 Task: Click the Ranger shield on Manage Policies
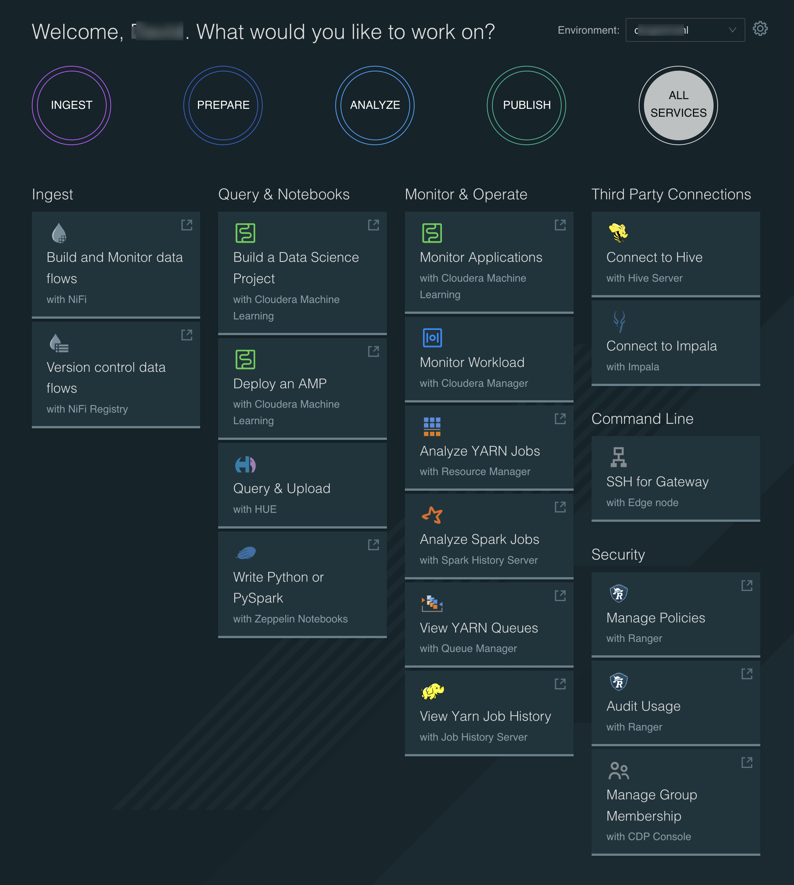619,593
